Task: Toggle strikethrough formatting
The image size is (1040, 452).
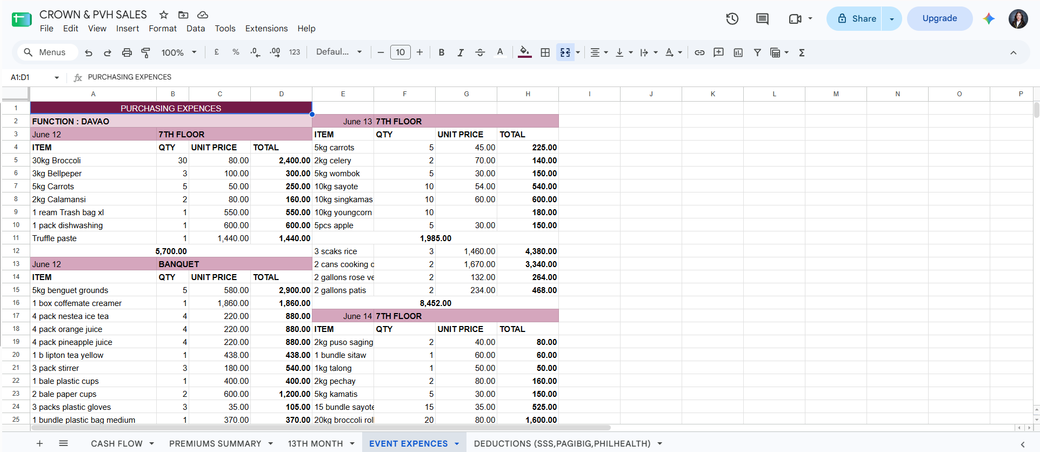Action: [x=480, y=52]
